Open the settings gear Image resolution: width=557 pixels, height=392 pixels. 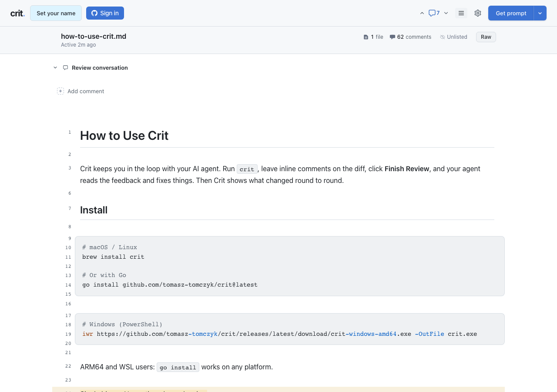click(x=478, y=13)
